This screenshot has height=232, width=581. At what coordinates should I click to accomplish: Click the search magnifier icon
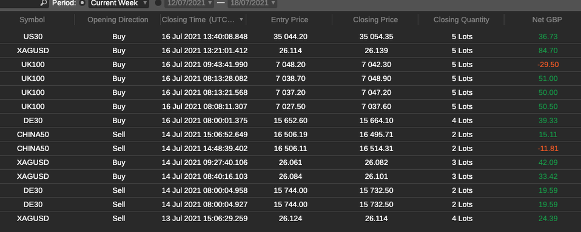[x=44, y=3]
